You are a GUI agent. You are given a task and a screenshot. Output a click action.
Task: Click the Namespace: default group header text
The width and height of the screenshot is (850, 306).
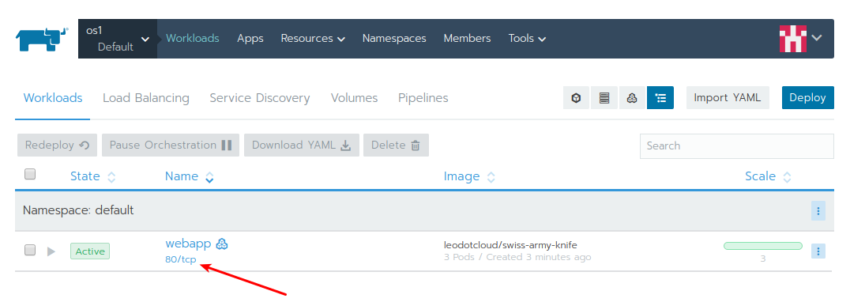click(79, 210)
